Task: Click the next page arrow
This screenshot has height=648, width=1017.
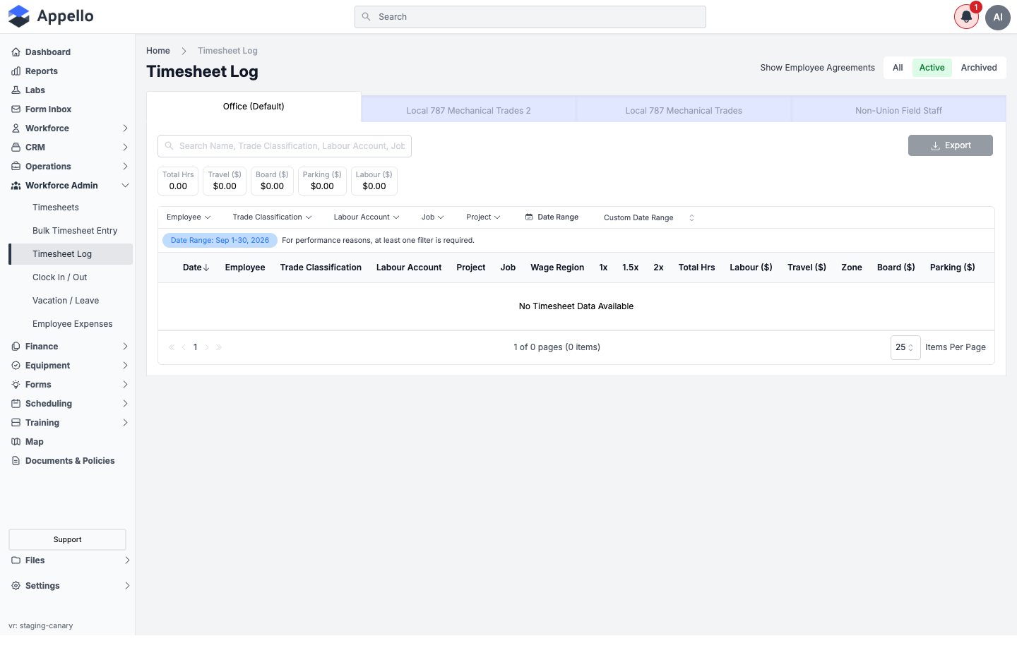Action: tap(207, 347)
